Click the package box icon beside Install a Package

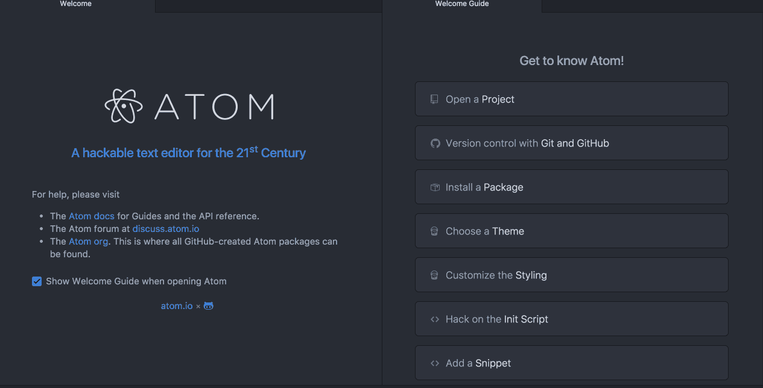click(435, 187)
